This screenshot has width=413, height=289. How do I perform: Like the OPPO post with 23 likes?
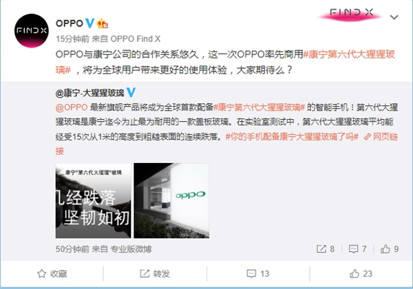(x=361, y=274)
